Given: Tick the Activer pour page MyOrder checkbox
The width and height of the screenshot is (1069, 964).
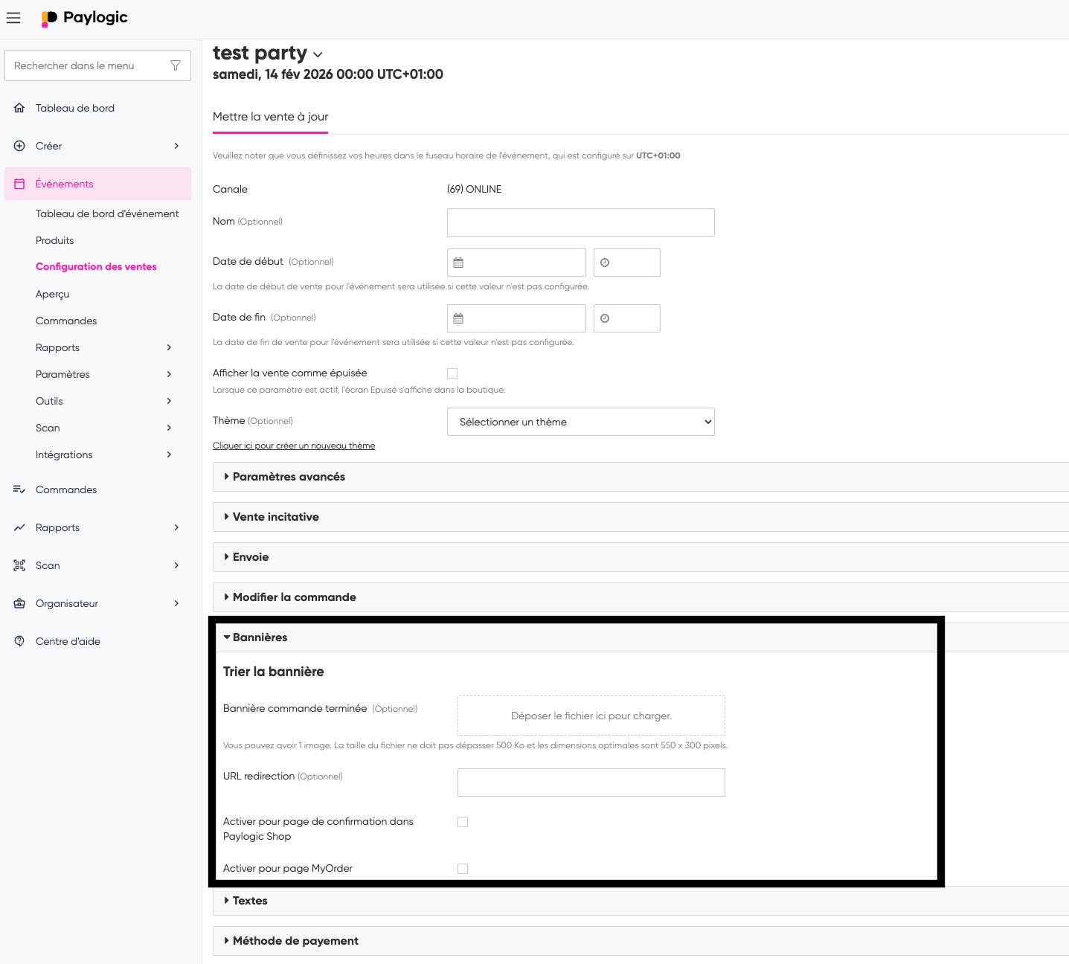Looking at the screenshot, I should 463,869.
